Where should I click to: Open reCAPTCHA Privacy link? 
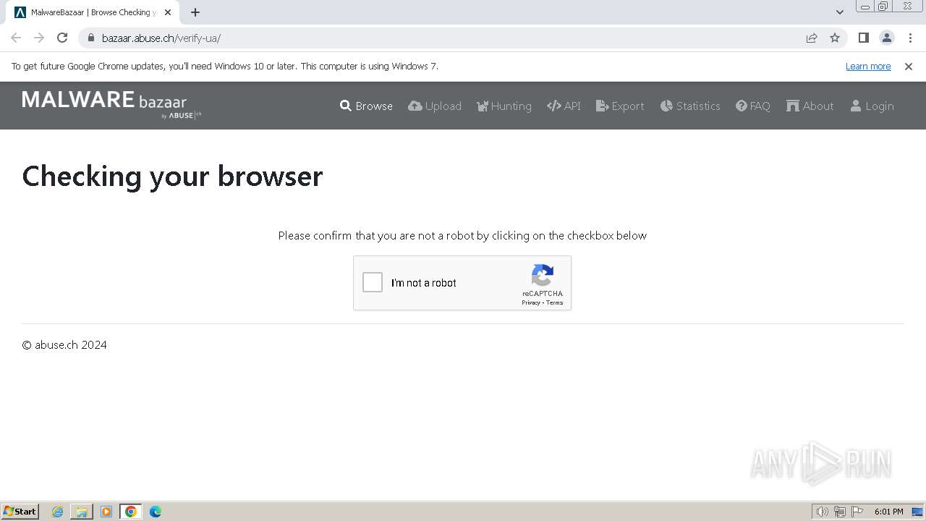point(531,302)
